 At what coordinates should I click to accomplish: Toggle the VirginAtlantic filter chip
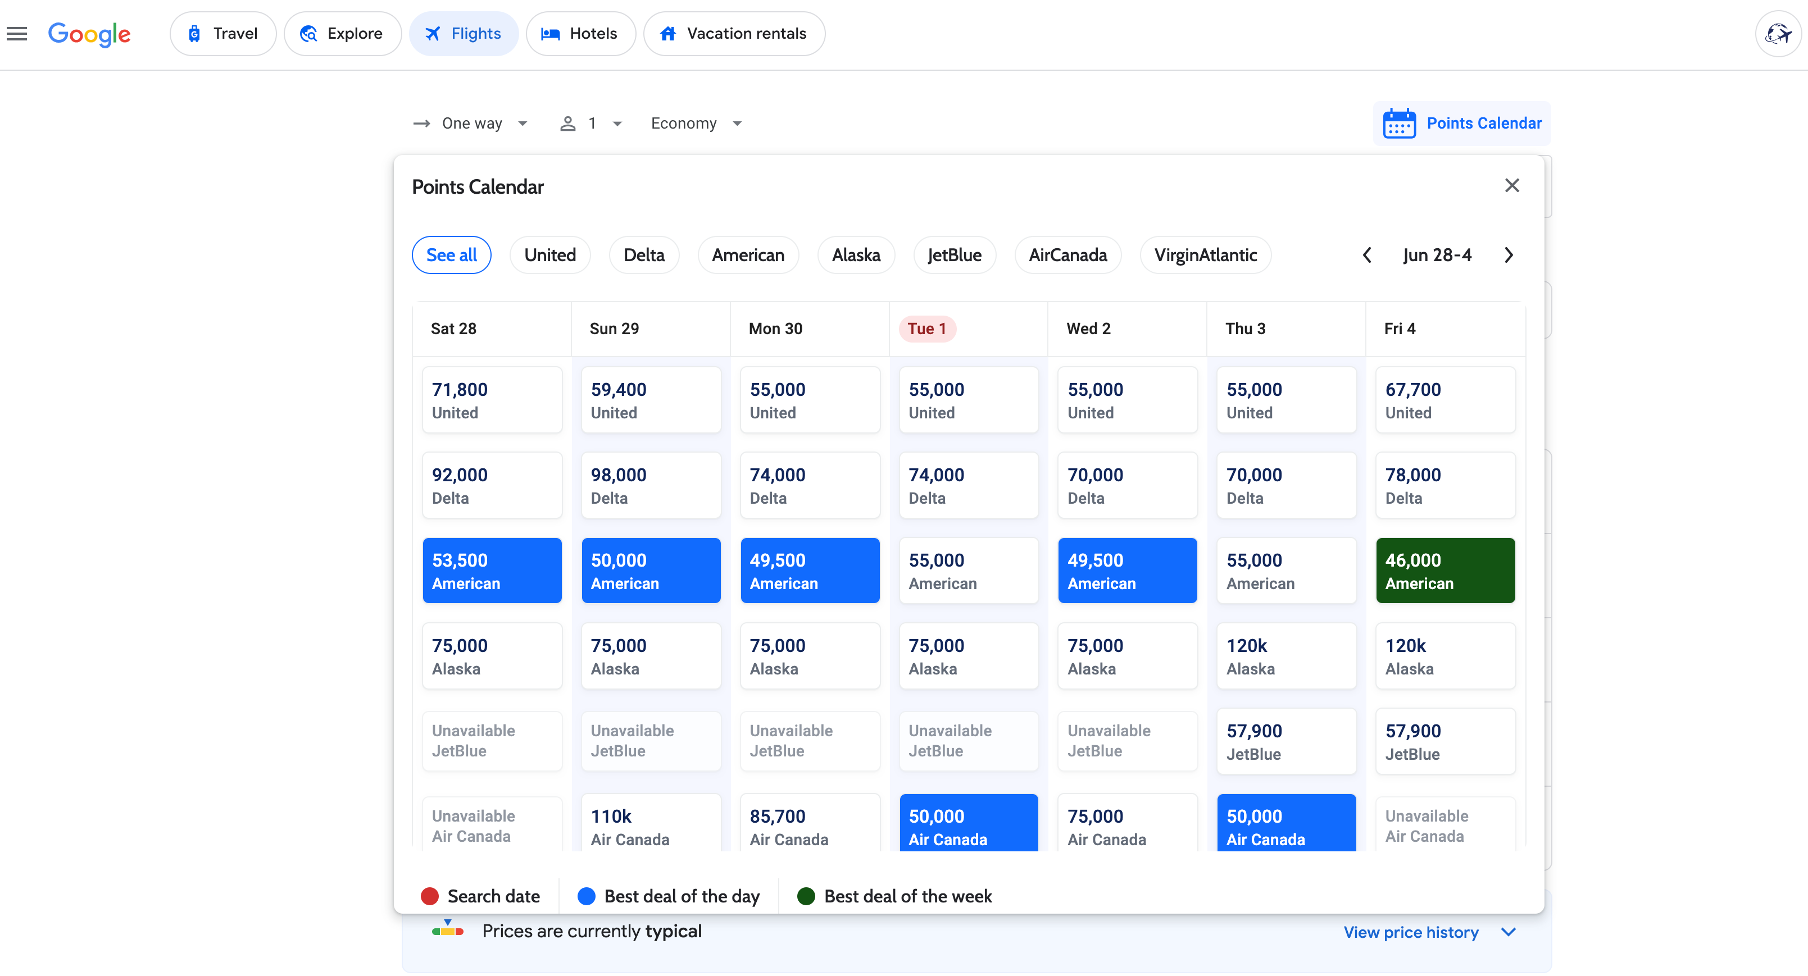(1205, 255)
